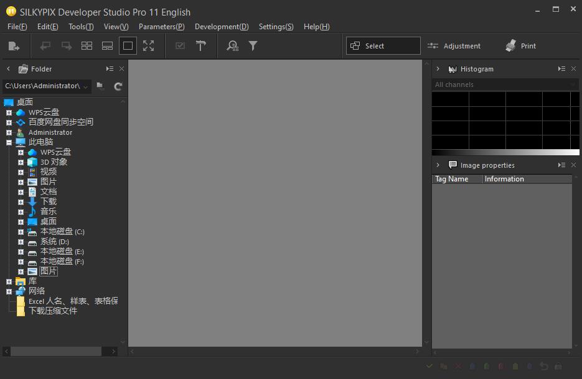Switch to thumbnail grid view mode
The height and width of the screenshot is (379, 582).
tap(87, 46)
